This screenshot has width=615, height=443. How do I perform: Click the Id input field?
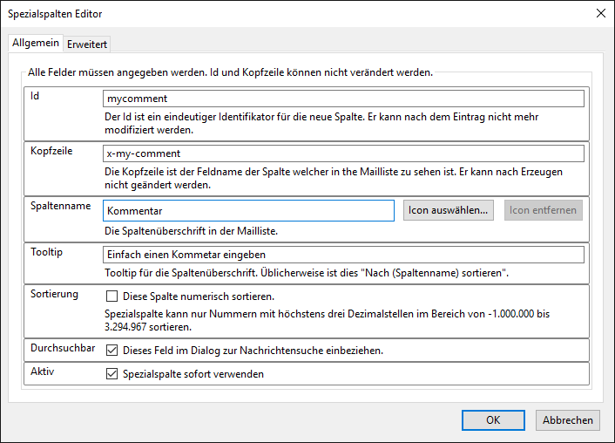point(343,99)
